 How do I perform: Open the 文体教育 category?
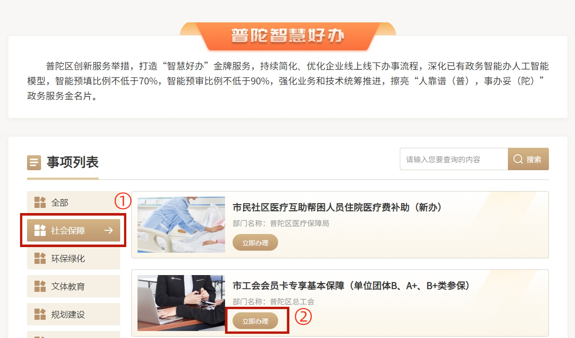tap(74, 286)
